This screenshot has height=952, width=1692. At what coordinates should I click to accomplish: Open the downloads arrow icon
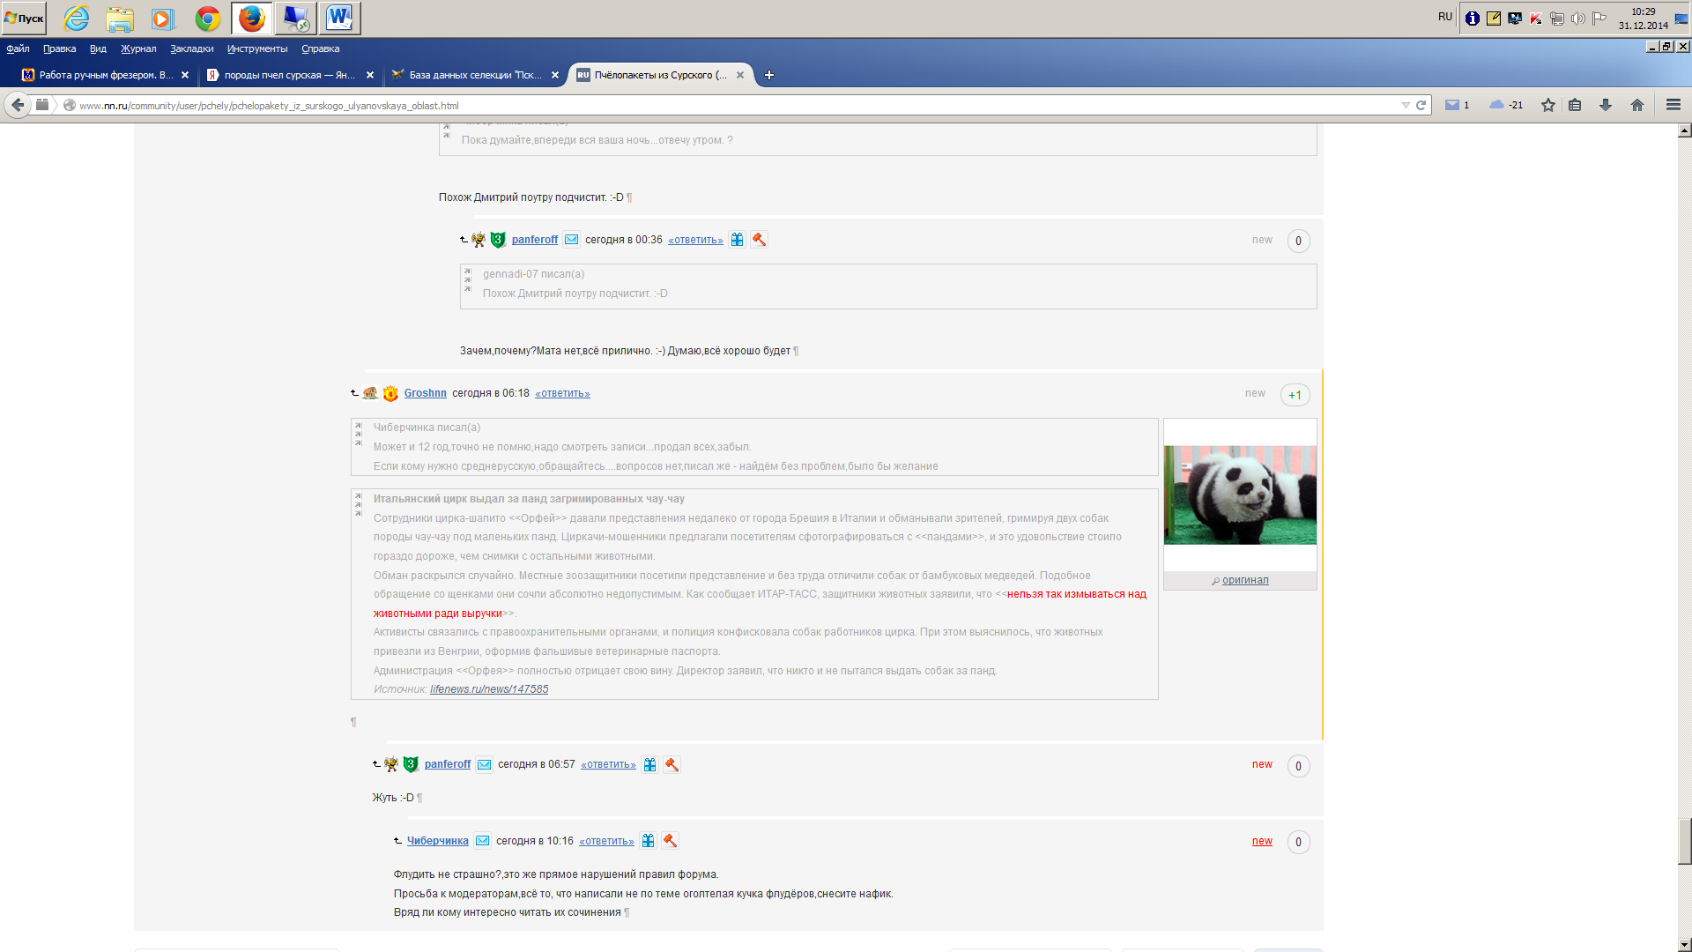[1606, 105]
